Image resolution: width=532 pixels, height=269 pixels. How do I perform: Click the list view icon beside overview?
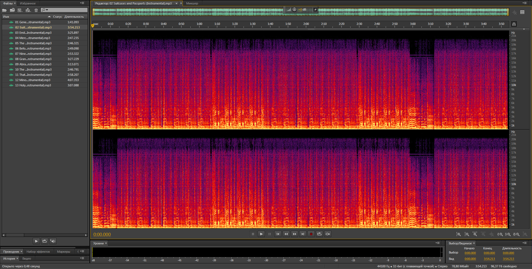pyautogui.click(x=522, y=12)
